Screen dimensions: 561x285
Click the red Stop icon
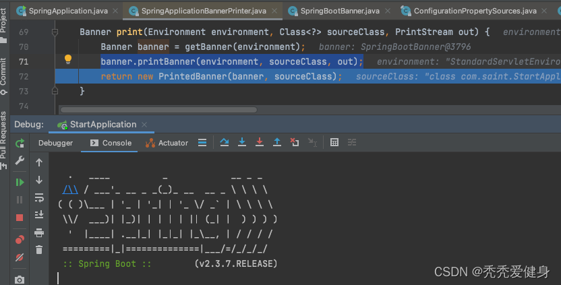tap(20, 218)
